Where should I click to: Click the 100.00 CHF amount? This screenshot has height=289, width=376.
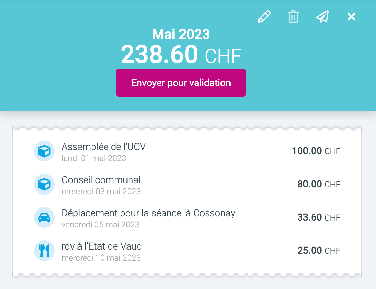(x=316, y=151)
